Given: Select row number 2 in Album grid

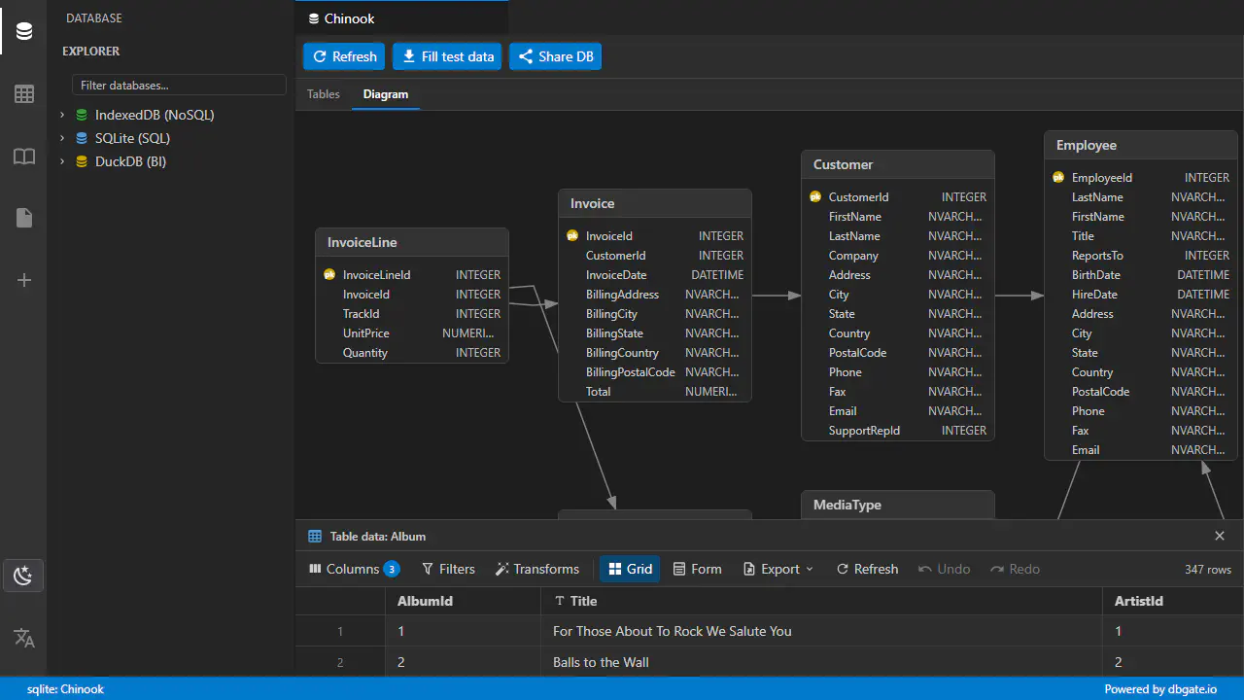Looking at the screenshot, I should (x=340, y=662).
